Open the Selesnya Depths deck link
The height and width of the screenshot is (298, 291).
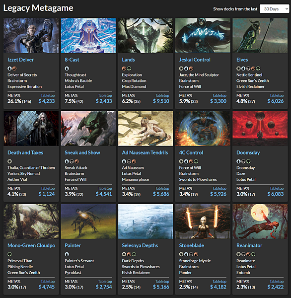[x=140, y=245]
